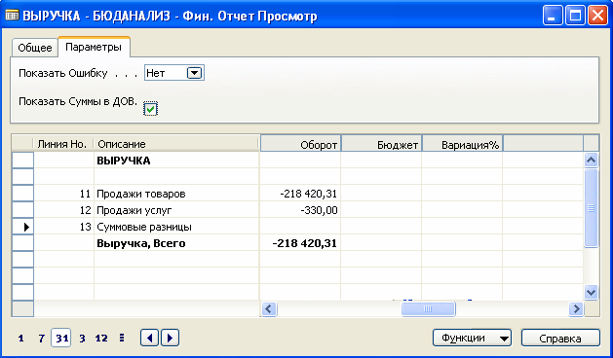
Task: Select the Выручка, Всего row
Action: (x=297, y=243)
